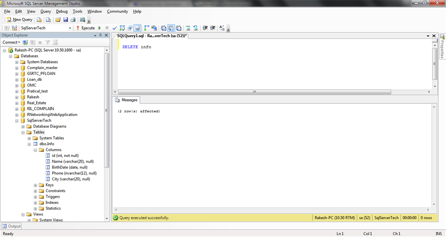Click the Object Explorer filter icon

(x=48, y=42)
